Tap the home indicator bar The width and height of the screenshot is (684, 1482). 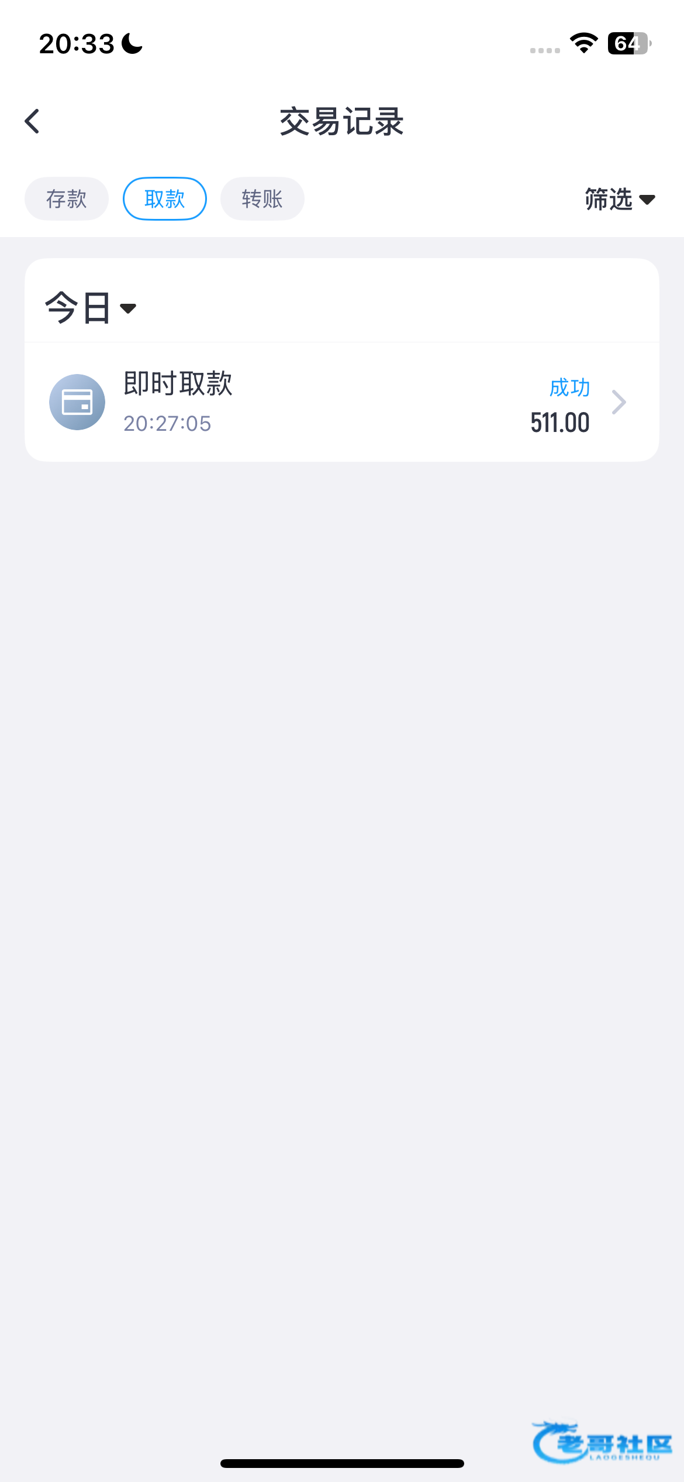(x=342, y=1463)
